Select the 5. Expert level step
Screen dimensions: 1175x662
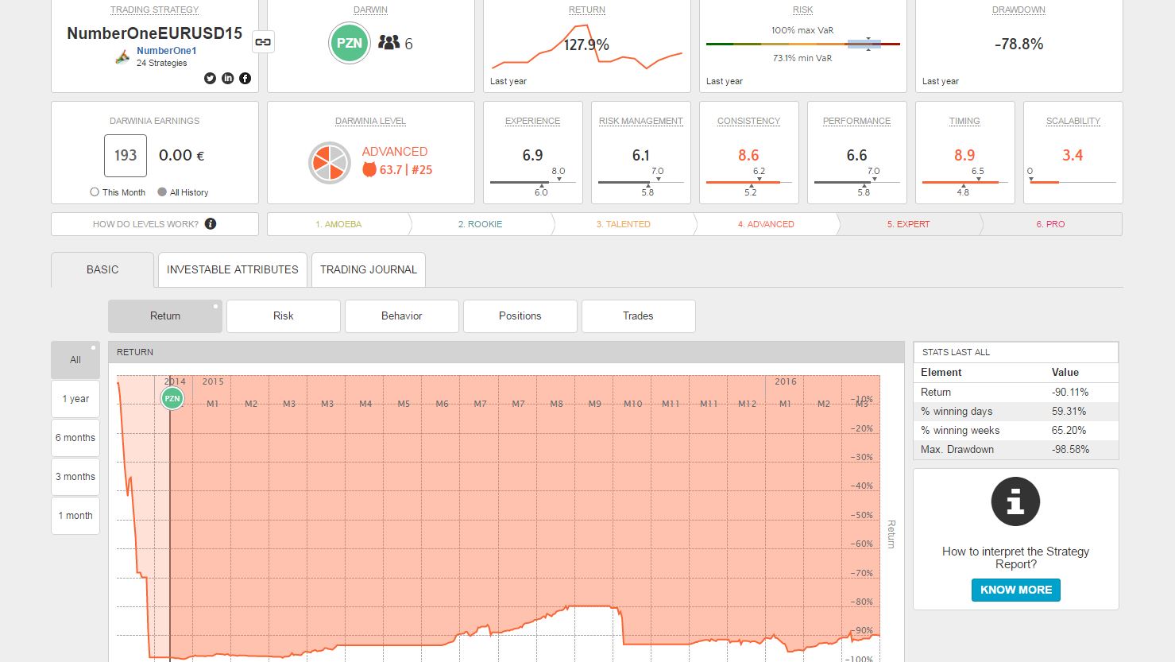pyautogui.click(x=908, y=224)
